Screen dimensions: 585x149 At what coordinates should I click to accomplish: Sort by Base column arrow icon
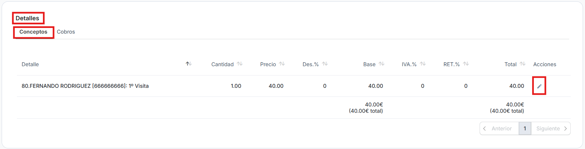click(x=381, y=64)
